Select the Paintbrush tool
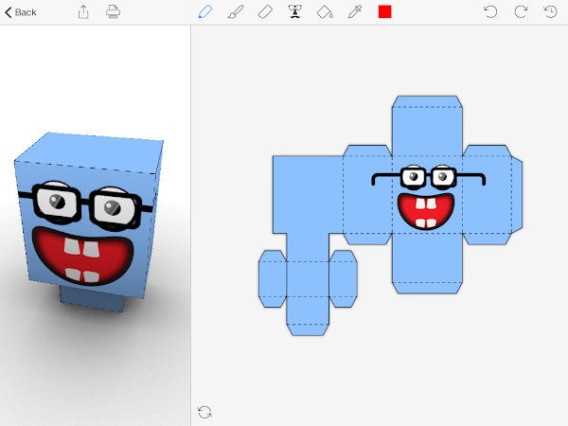This screenshot has height=426, width=568. 235,12
